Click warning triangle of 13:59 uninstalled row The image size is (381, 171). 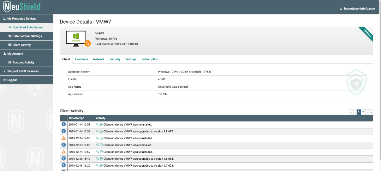tap(63, 151)
